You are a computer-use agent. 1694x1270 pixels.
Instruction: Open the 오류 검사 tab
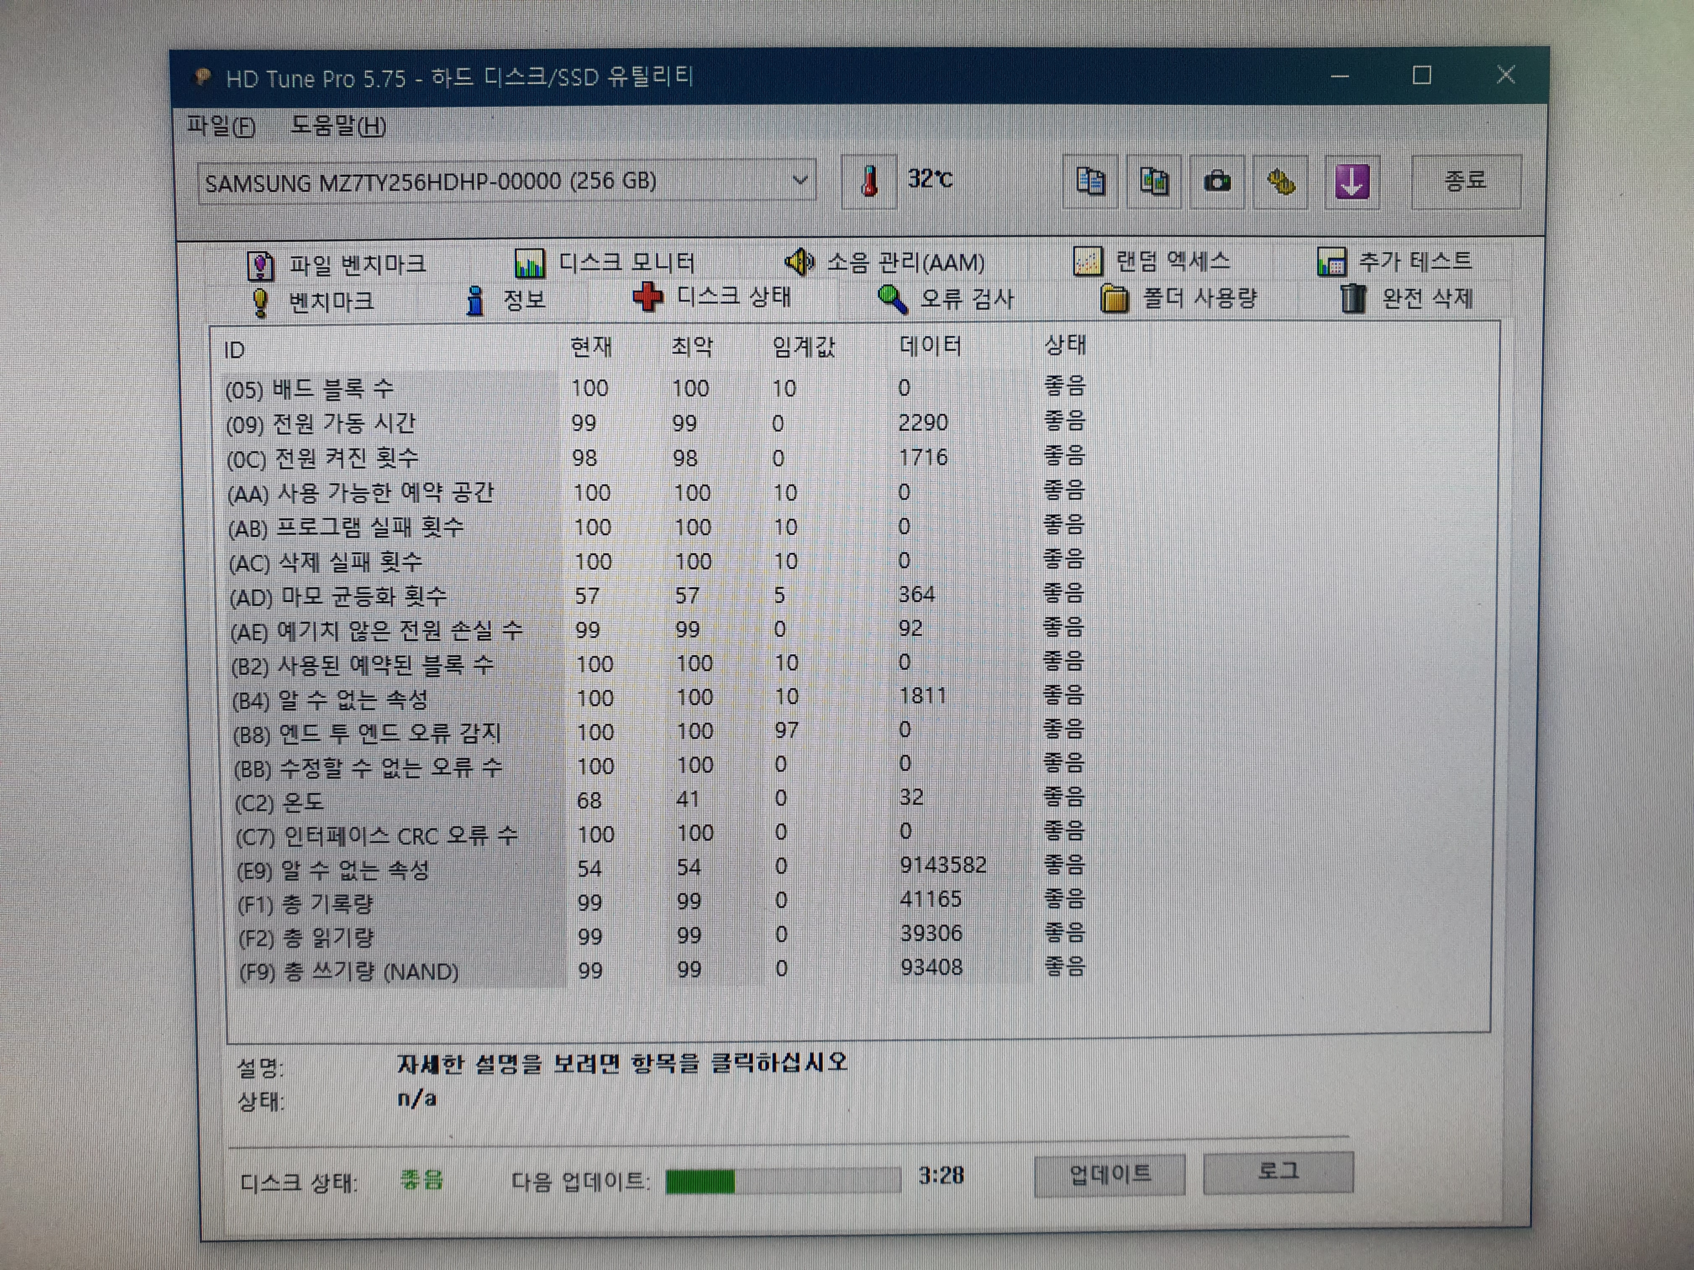coord(946,299)
